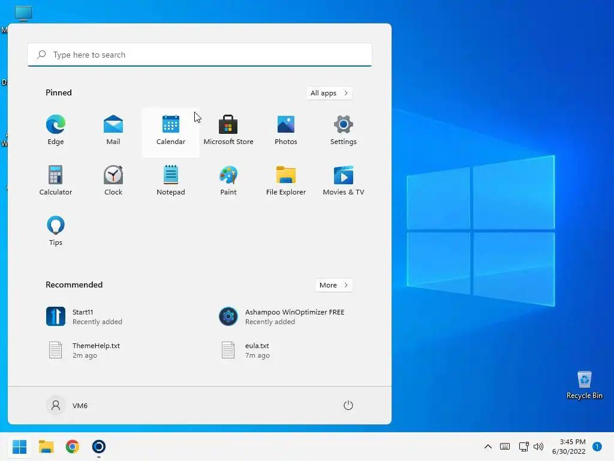Open Edge from pinned apps

[x=56, y=130]
